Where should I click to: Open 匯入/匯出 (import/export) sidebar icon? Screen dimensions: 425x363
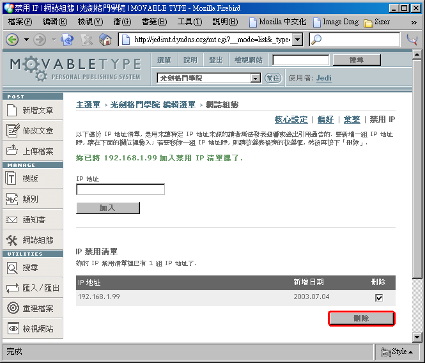point(13,288)
